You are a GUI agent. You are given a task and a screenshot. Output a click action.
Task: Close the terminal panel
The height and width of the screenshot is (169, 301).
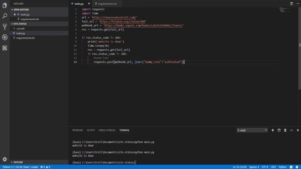pos(298,131)
